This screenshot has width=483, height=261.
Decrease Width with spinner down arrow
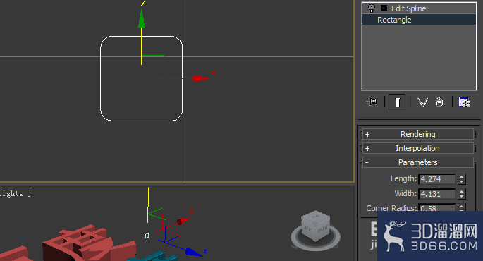click(x=461, y=196)
